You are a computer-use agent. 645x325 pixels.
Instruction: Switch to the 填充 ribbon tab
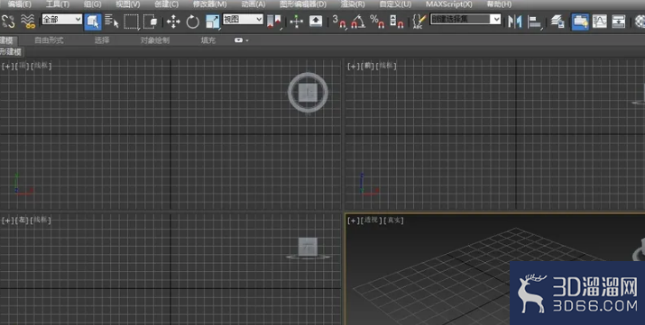[x=208, y=41]
